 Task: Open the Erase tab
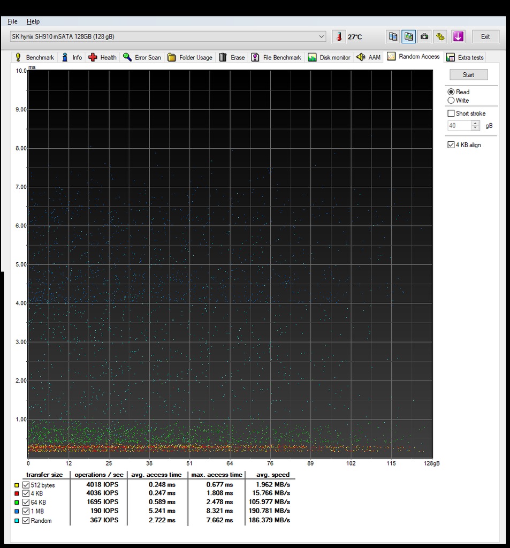coord(232,57)
